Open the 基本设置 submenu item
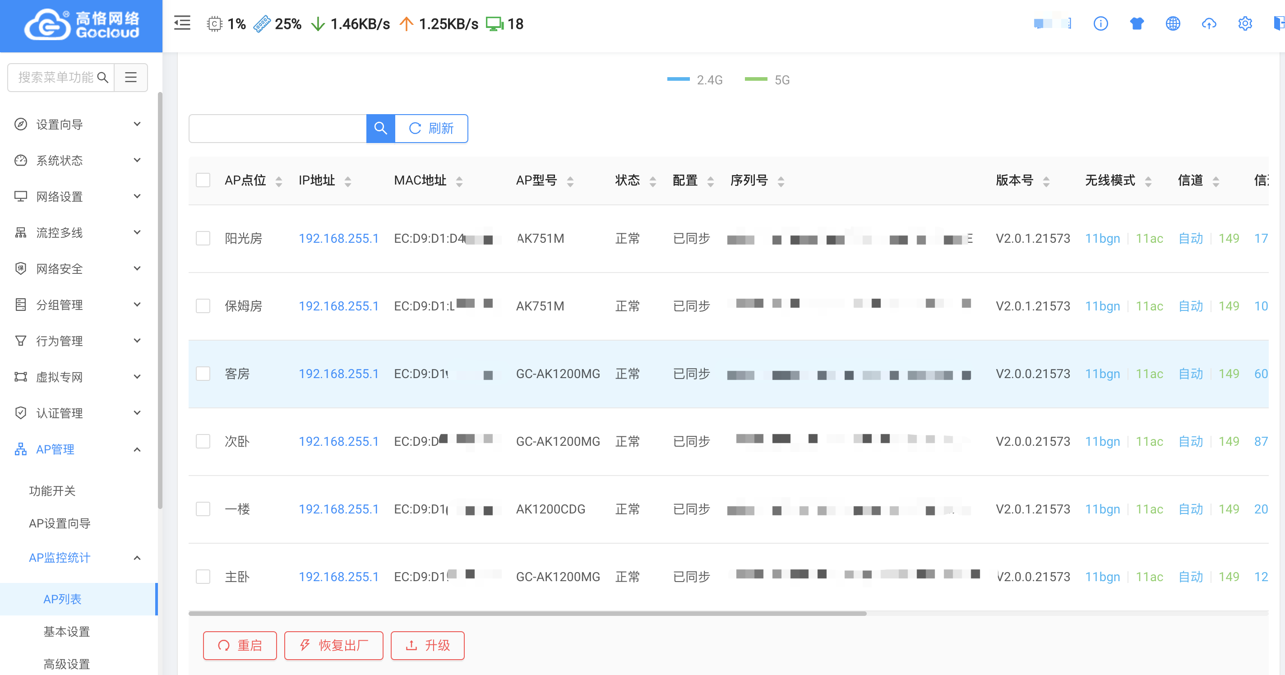This screenshot has width=1285, height=675. (66, 632)
